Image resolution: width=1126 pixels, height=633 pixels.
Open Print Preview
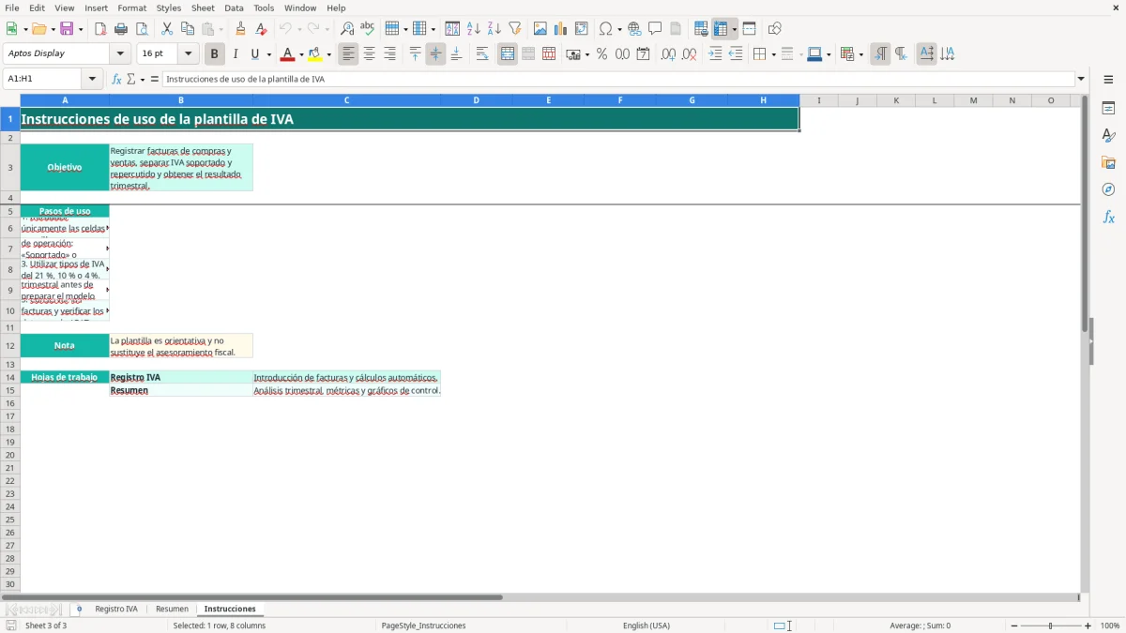coord(142,29)
